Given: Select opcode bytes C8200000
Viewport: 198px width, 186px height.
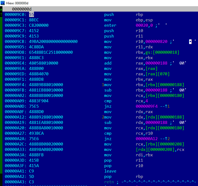Looking at the screenshot, I should [39, 25].
